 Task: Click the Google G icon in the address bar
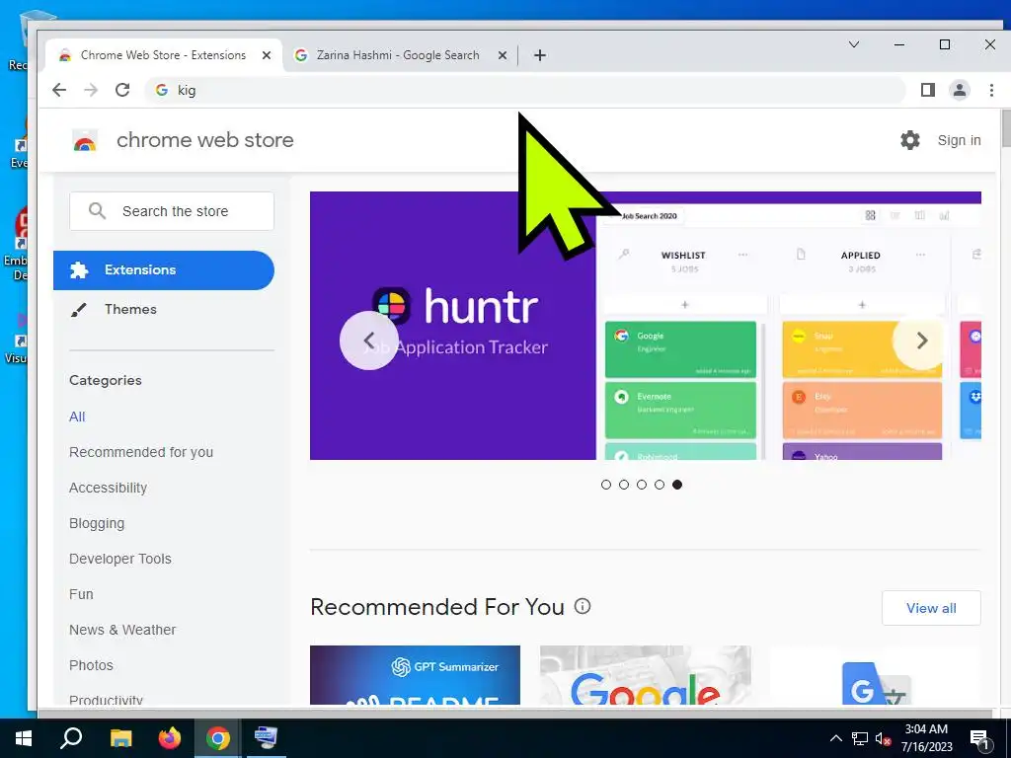point(162,90)
